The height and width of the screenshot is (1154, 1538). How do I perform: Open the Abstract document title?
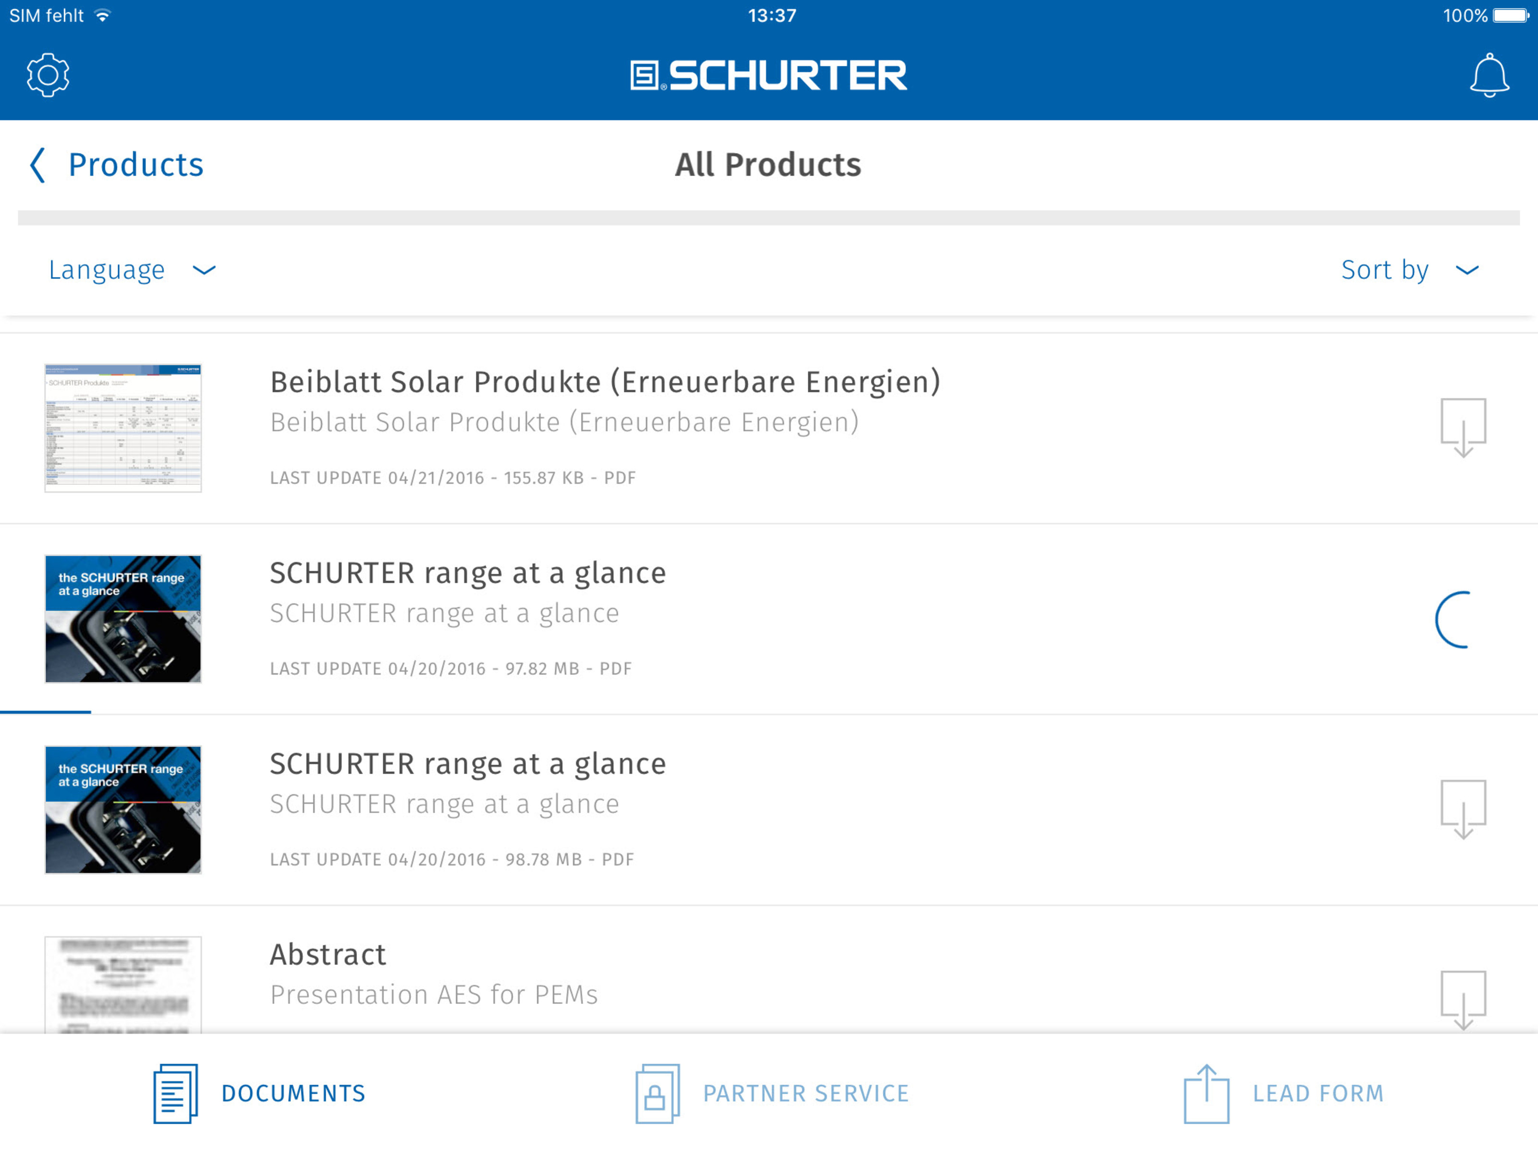click(x=327, y=954)
